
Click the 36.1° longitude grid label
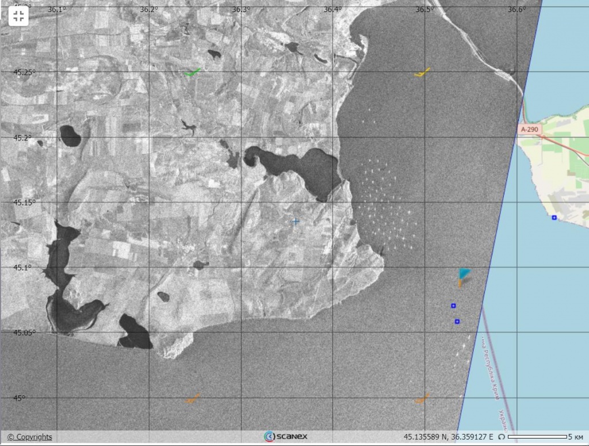click(57, 9)
